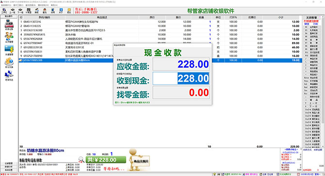Click the 关闭收银 button

(311, 17)
